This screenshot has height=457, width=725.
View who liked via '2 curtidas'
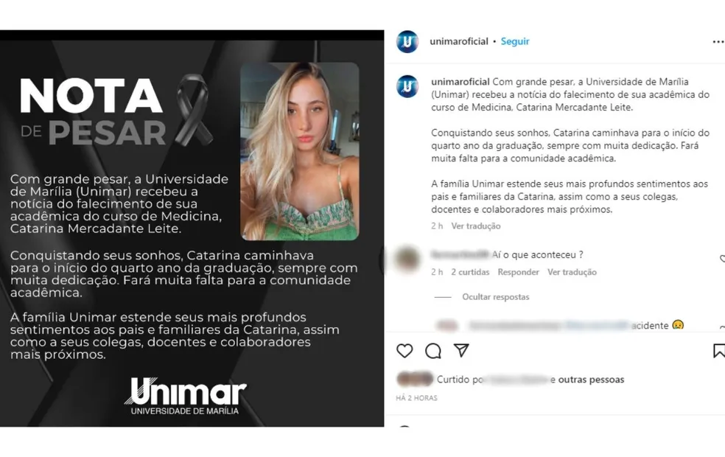(x=470, y=273)
